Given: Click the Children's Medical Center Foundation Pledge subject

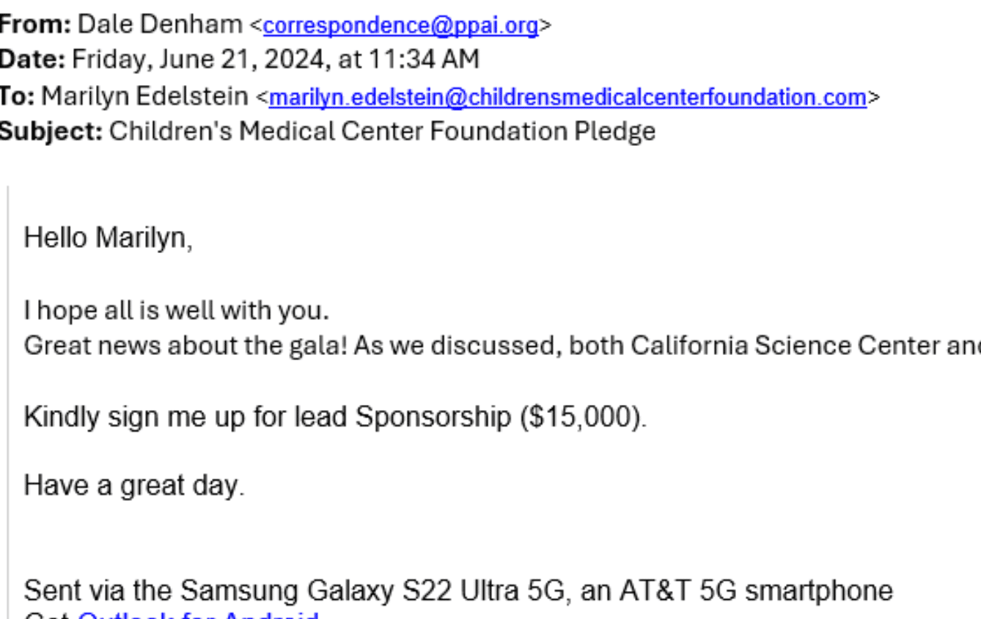Looking at the screenshot, I should pos(382,131).
